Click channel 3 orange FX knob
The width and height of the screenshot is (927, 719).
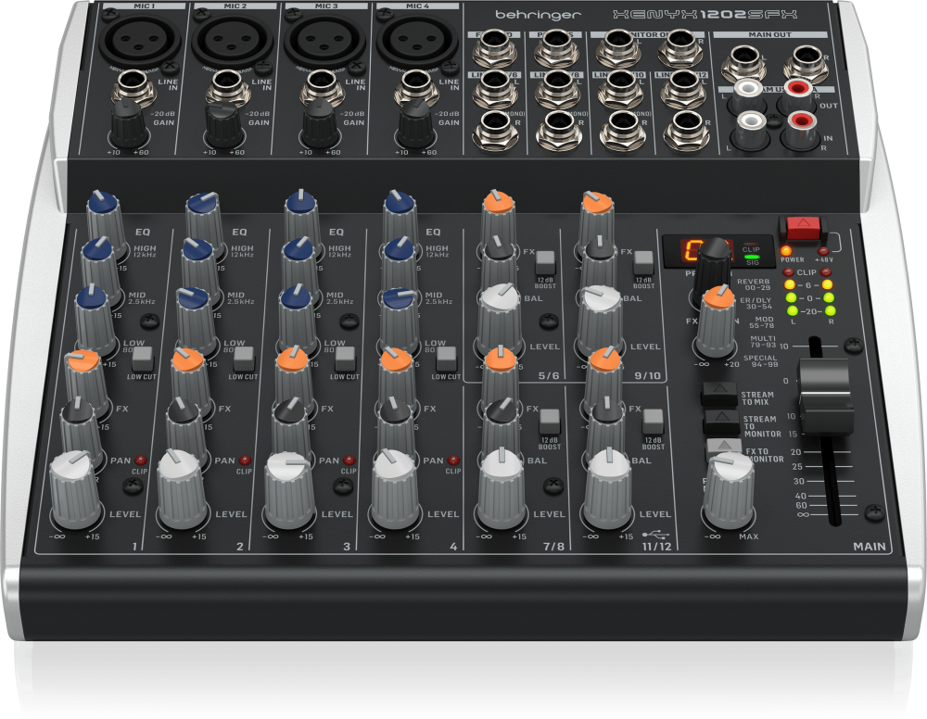point(293,367)
